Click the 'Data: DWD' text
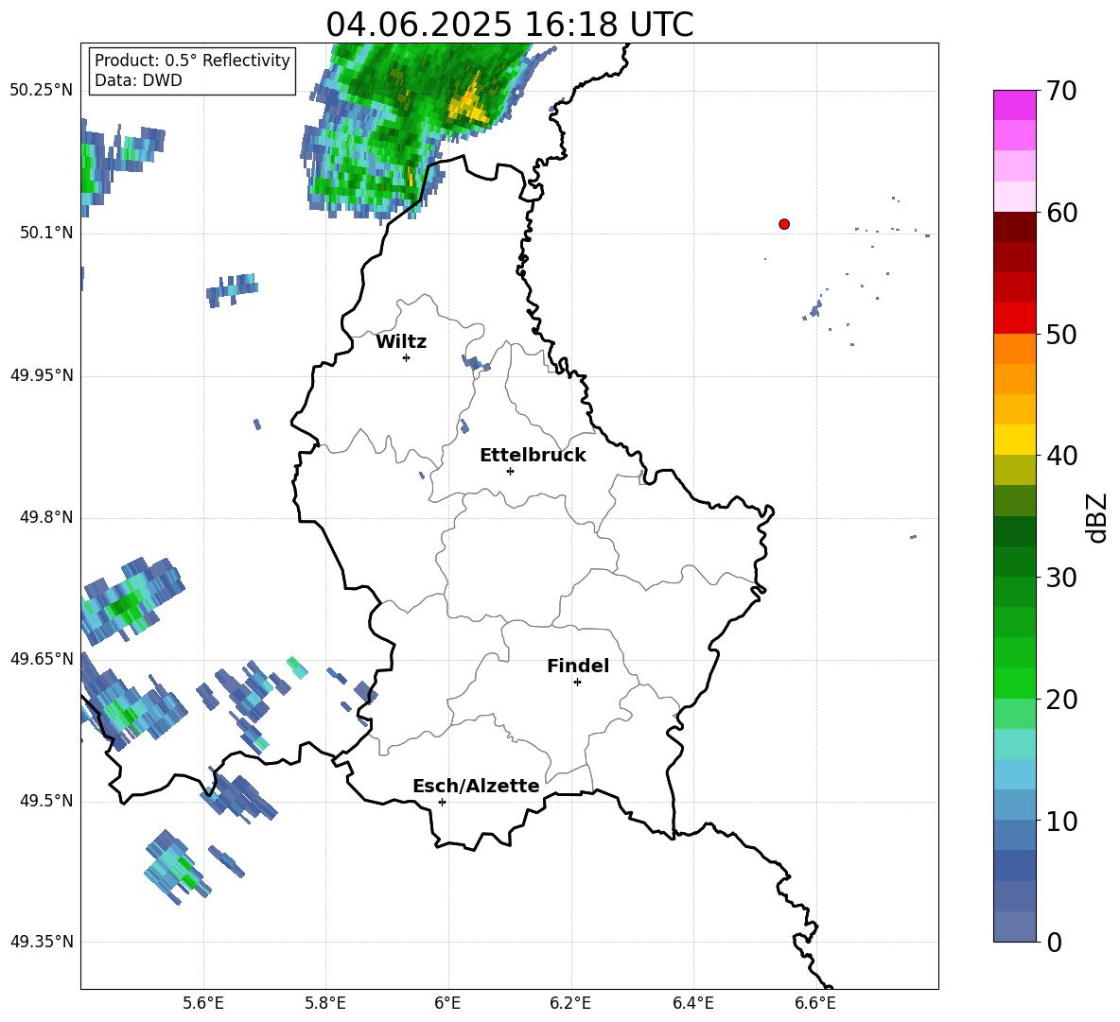 click(138, 80)
